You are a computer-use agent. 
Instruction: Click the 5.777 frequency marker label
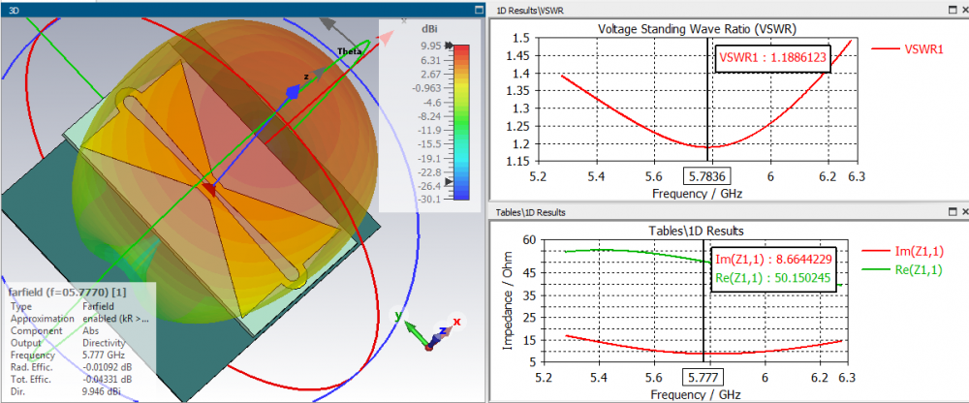703,377
